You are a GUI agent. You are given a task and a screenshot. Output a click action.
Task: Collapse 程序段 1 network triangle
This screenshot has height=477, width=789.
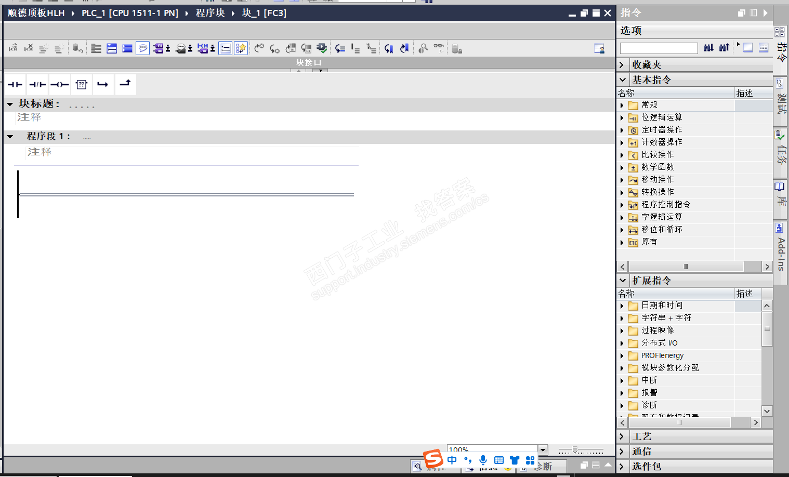pos(10,137)
